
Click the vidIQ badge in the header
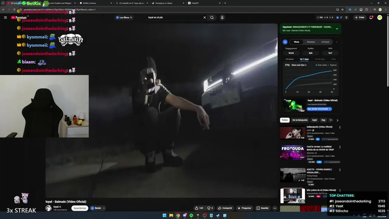tap(338, 18)
